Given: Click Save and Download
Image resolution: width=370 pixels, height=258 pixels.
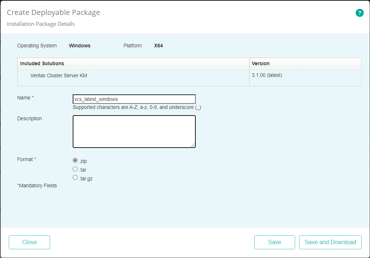Looking at the screenshot, I should pos(330,242).
